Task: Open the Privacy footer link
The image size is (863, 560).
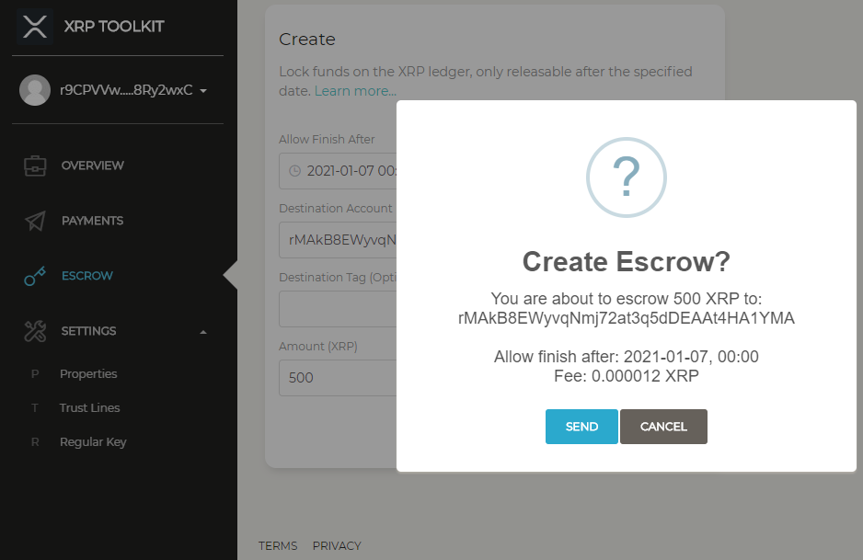Action: 337,545
